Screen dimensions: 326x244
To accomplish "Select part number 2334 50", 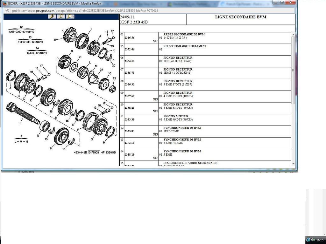I will point(129,61).
